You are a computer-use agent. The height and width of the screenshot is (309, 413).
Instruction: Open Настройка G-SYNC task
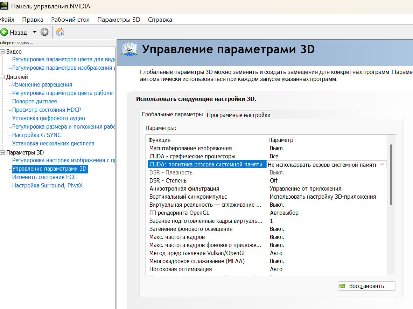37,135
